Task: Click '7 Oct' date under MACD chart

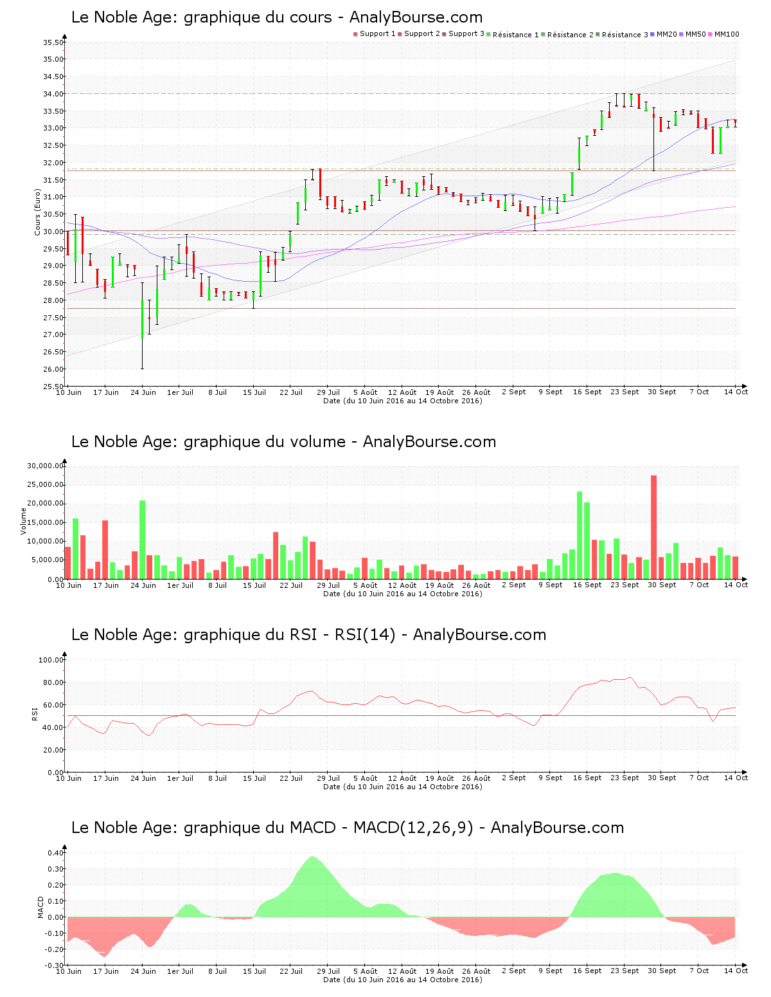Action: tap(699, 971)
